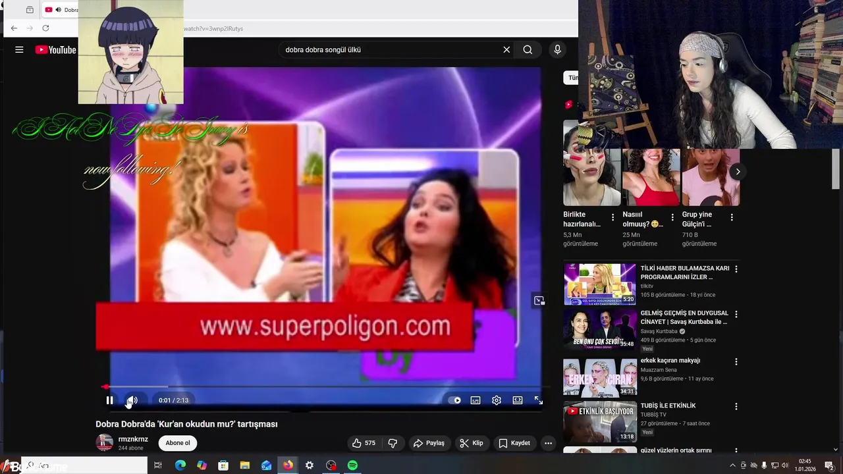
Task: Open the Savaş Kurtbaba channel link
Action: coord(659,331)
